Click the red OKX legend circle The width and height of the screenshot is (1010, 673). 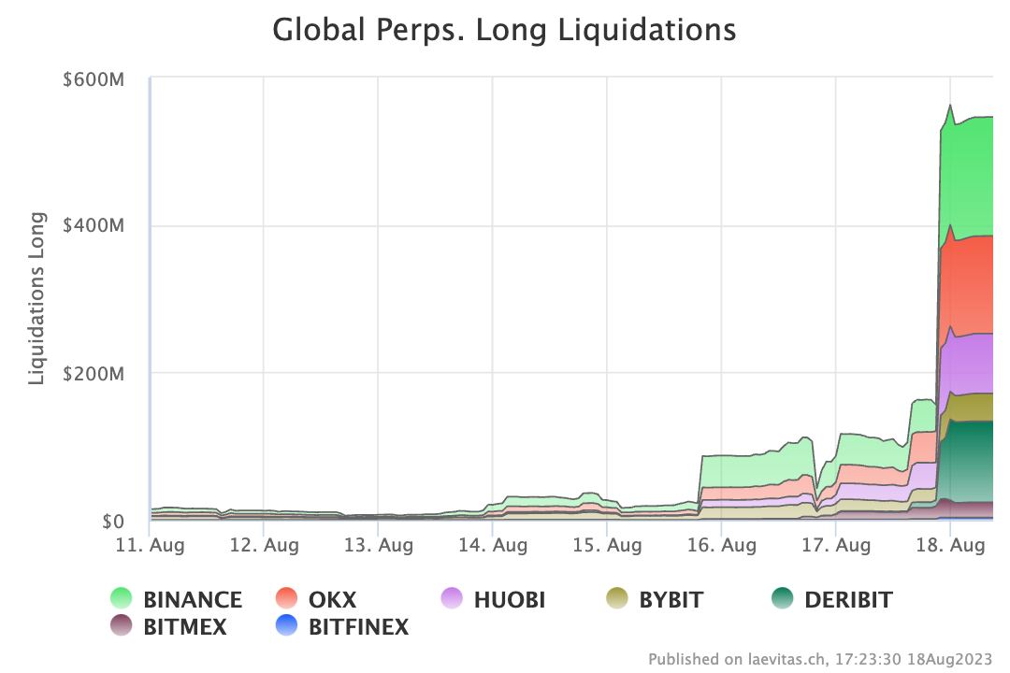pyautogui.click(x=286, y=598)
